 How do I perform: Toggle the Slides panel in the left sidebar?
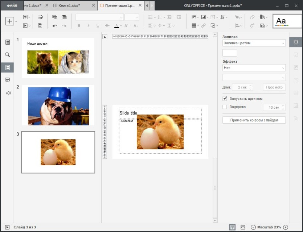click(7, 67)
